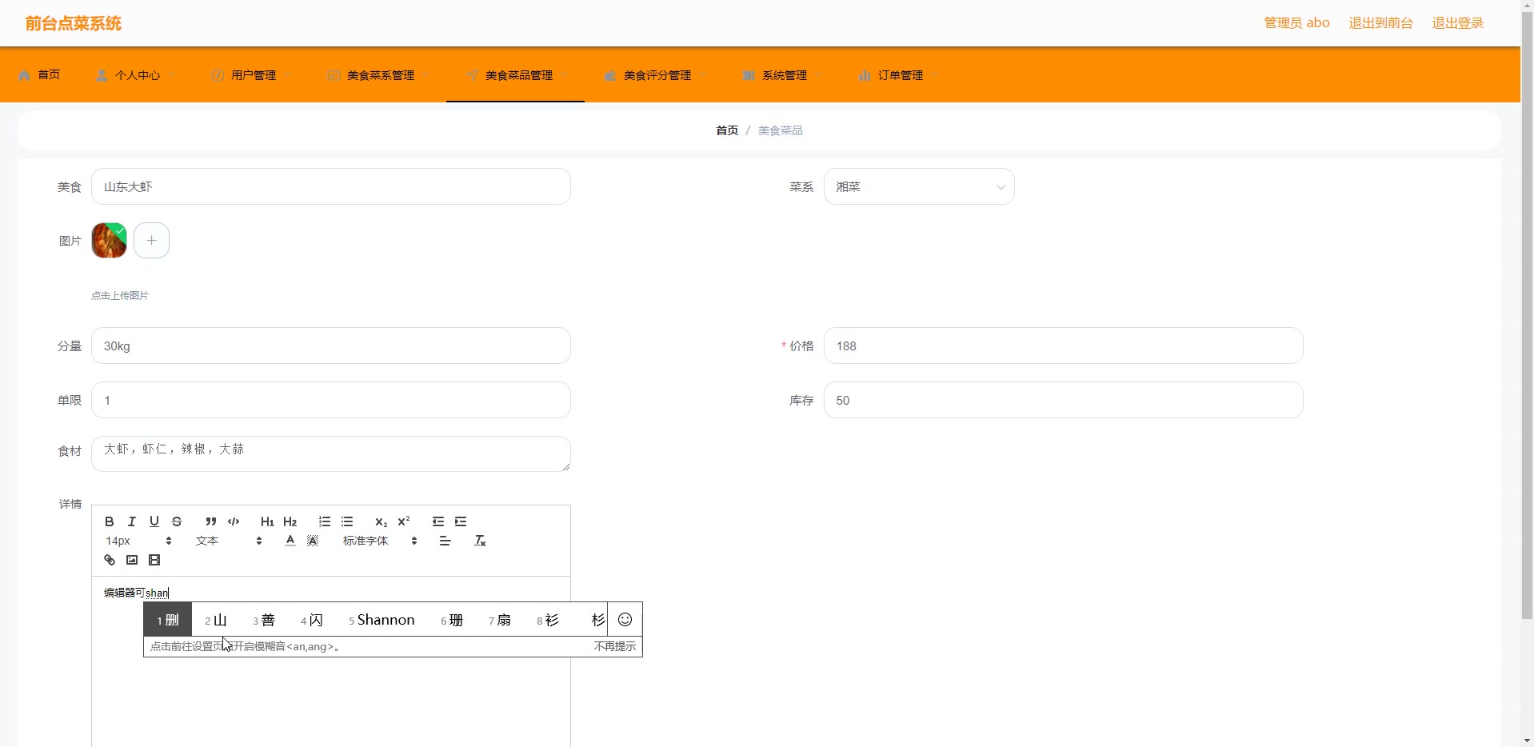Click the plus button to upload image
This screenshot has width=1534, height=747.
click(x=151, y=240)
